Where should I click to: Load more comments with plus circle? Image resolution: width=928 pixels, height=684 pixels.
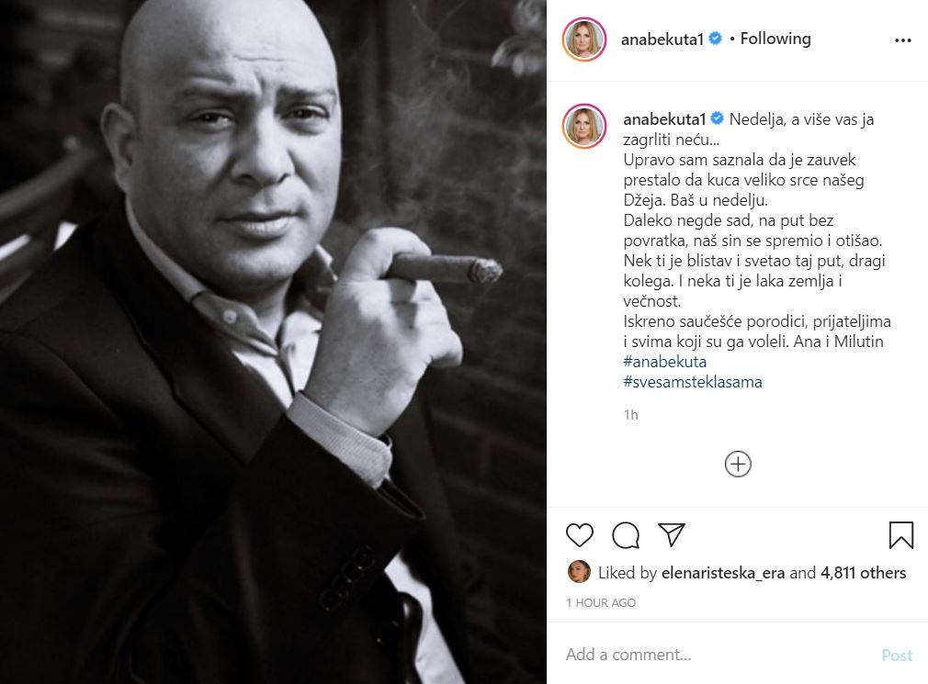738,464
